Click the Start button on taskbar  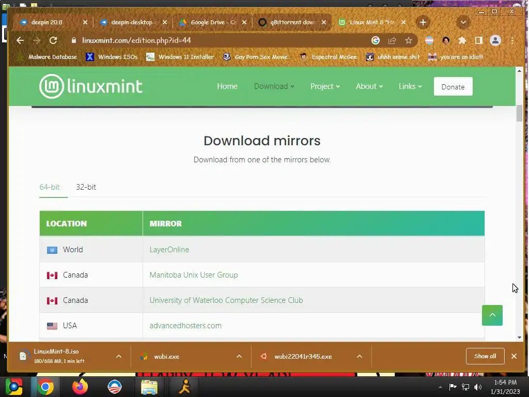(14, 387)
